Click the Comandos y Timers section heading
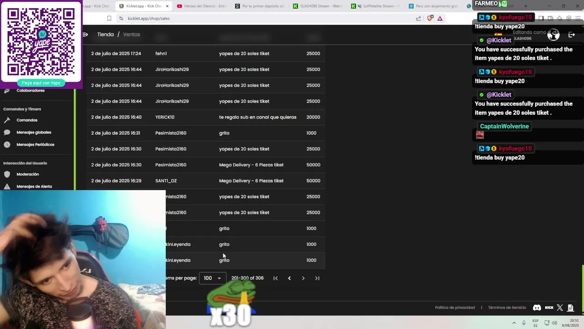The image size is (584, 329). tap(22, 109)
